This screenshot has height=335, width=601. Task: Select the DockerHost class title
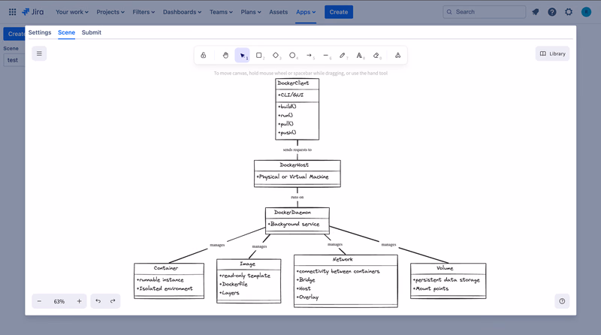point(294,165)
